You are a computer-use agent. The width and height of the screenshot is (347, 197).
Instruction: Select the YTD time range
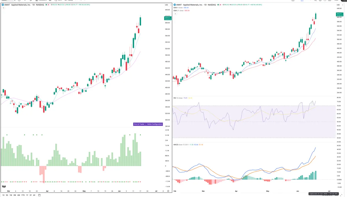(23, 195)
